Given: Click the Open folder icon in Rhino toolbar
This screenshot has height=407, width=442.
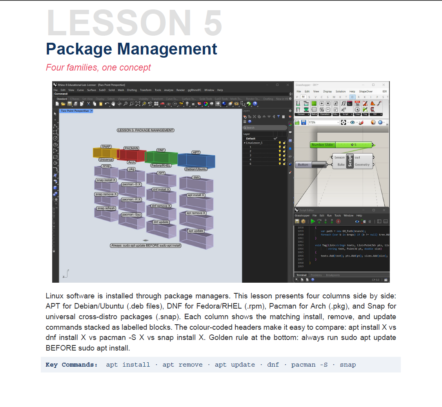Looking at the screenshot, I should (63, 104).
